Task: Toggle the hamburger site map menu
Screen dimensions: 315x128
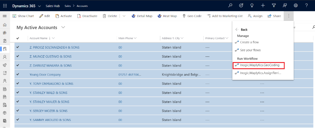Action: [5, 16]
